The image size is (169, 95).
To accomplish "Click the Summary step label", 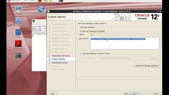I will (x=55, y=66).
